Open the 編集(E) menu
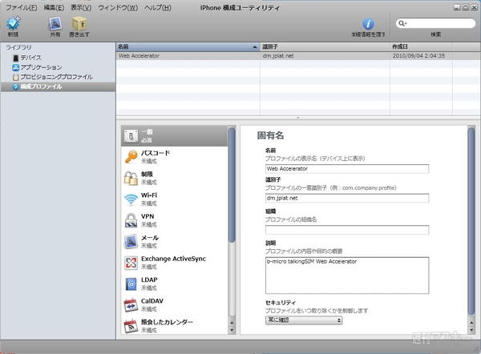The width and height of the screenshot is (481, 354). tap(54, 8)
